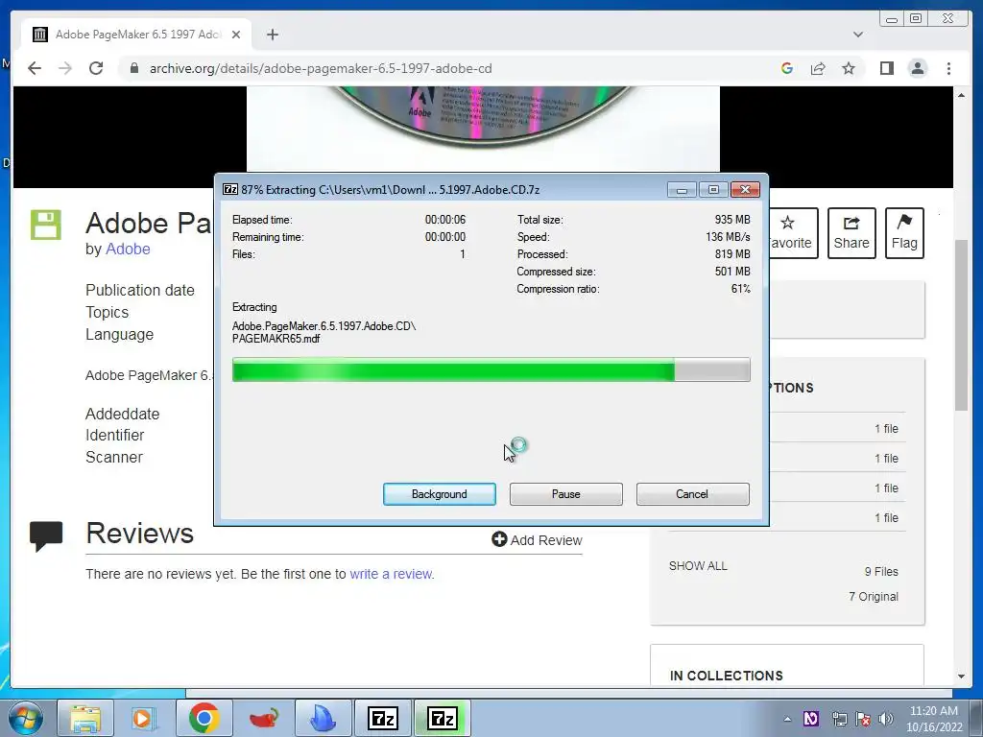Screen dimensions: 983x737
Task: Open the taskbar clock and date
Action: click(934, 719)
